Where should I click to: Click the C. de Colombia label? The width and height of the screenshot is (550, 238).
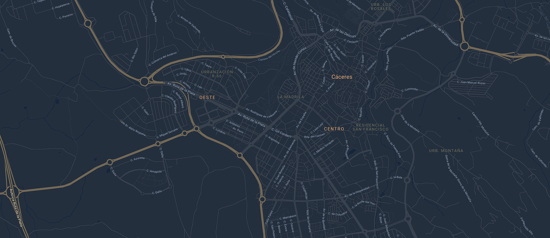point(338,213)
